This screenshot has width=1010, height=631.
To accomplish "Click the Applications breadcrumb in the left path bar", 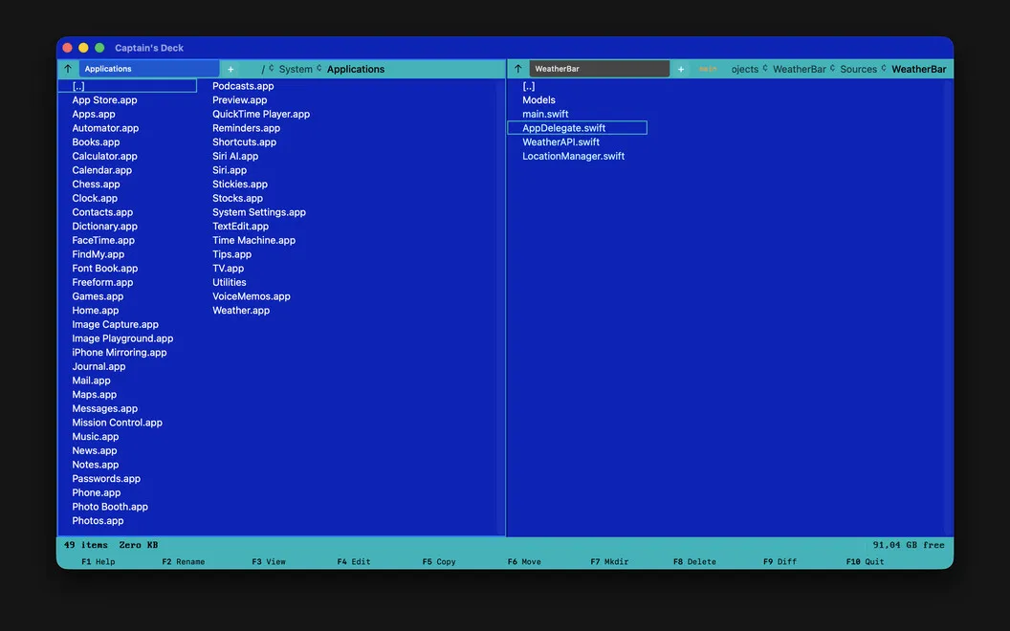I will tap(356, 69).
